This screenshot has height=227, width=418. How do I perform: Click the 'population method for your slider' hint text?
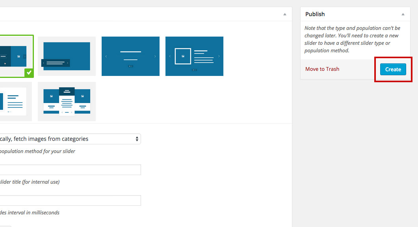pyautogui.click(x=37, y=151)
